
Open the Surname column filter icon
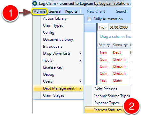(126, 45)
